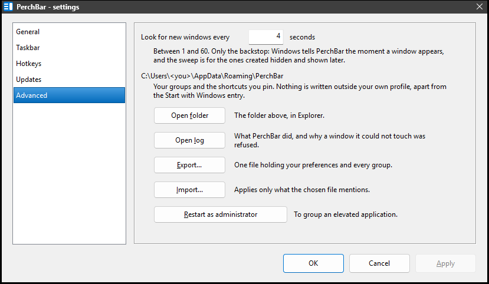Click the 'seconds' unit label

click(302, 37)
